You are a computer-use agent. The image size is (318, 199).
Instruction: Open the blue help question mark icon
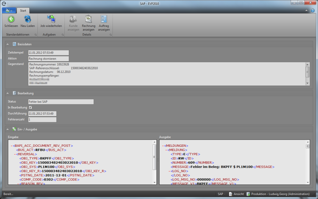313,11
